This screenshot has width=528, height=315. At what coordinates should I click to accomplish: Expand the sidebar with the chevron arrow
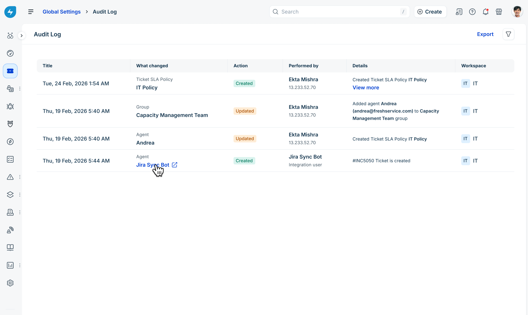(21, 36)
